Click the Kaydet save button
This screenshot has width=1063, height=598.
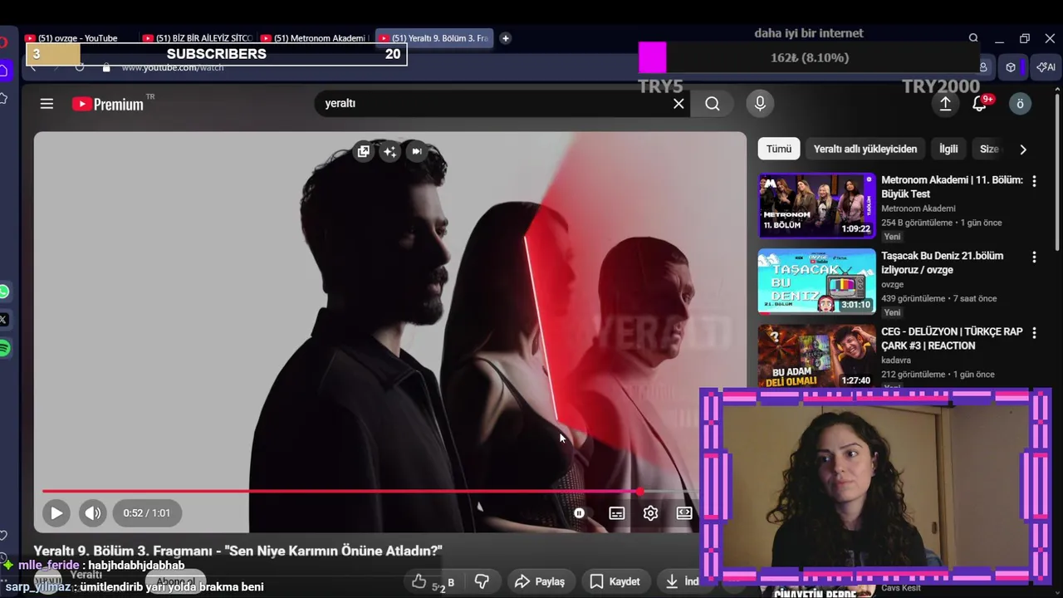coord(615,581)
